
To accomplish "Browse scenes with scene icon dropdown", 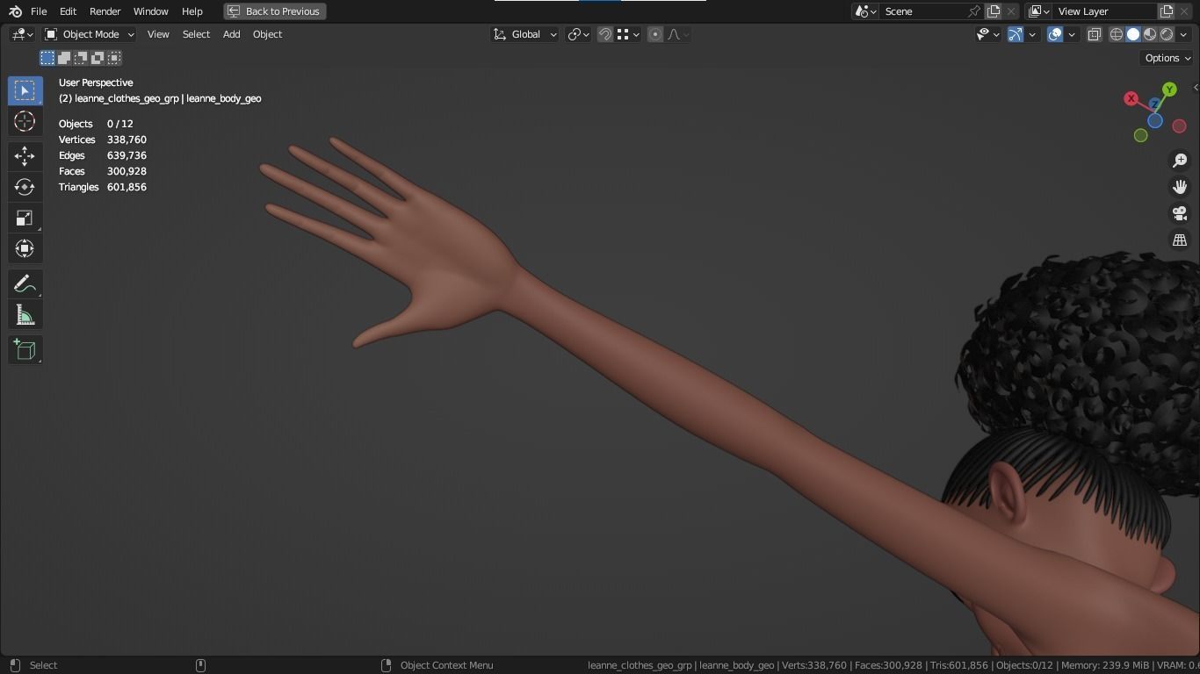I will point(865,11).
